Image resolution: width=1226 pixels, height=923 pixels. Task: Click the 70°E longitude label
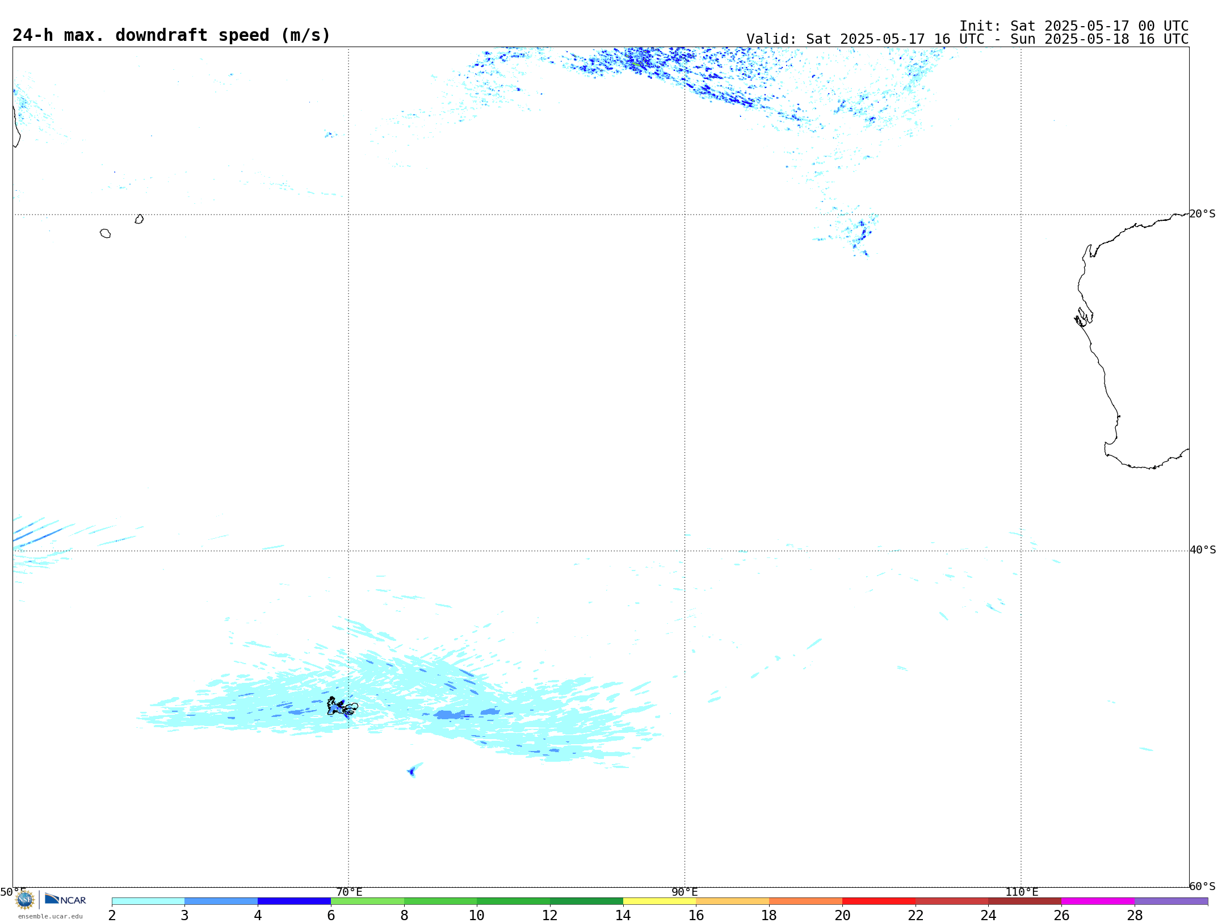tap(349, 892)
